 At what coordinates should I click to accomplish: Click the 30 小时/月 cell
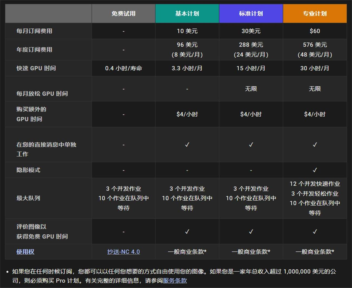(315, 68)
